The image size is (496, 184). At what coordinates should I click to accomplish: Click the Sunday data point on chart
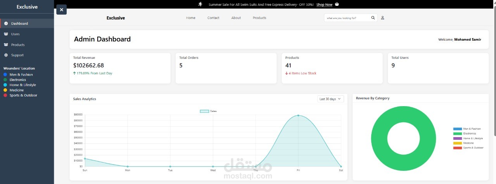click(x=85, y=158)
